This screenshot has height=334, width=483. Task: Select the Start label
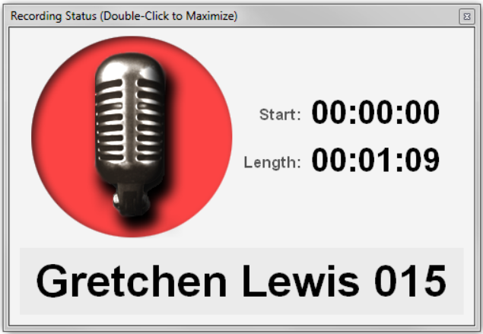(280, 115)
